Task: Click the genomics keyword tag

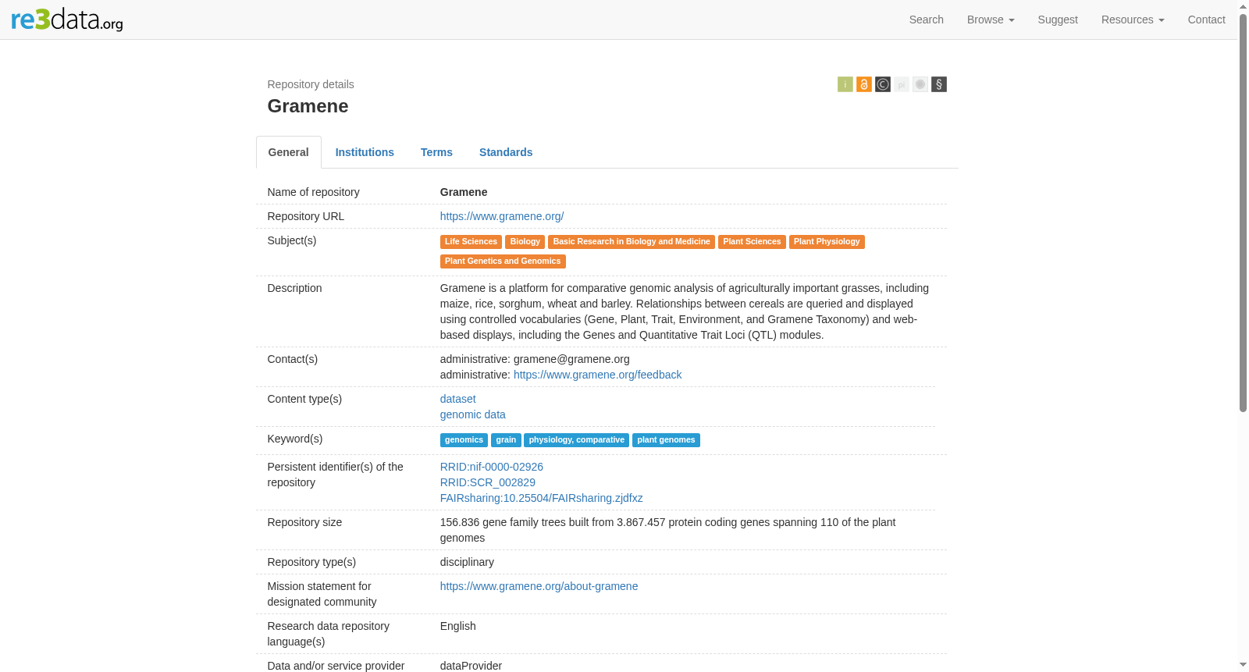Action: click(464, 440)
